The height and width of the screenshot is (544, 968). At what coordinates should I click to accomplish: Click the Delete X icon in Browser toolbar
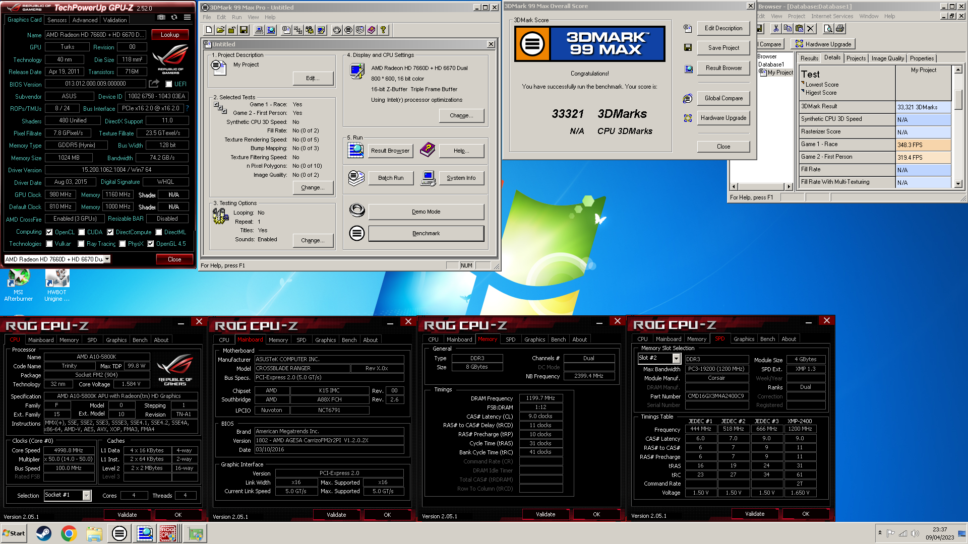click(811, 29)
